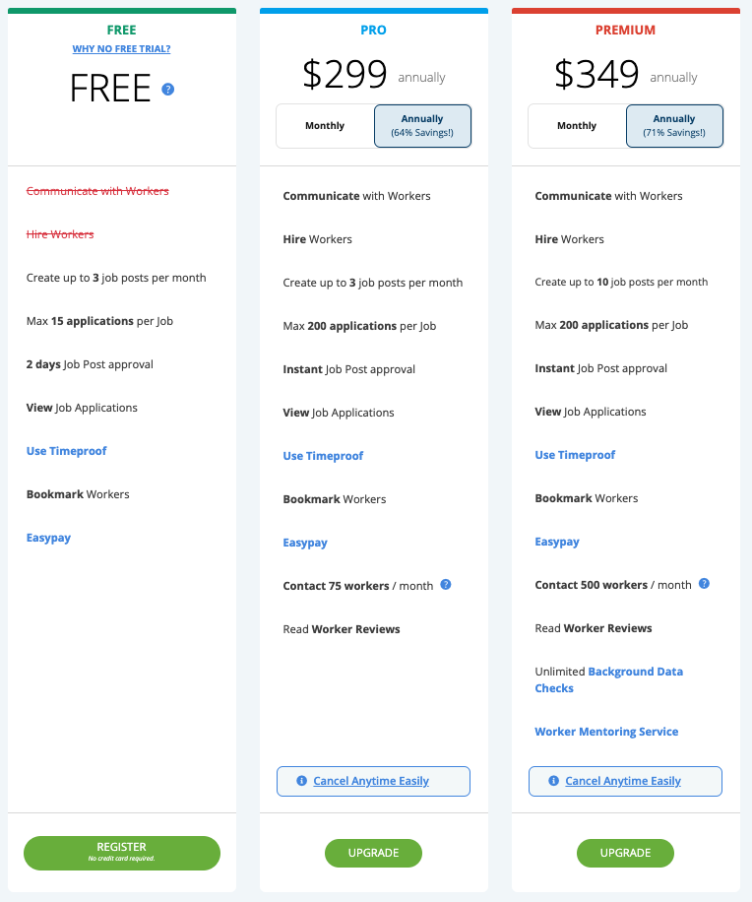The width and height of the screenshot is (752, 902).
Task: Click UPGRADE under the Pro plan
Action: (x=373, y=853)
